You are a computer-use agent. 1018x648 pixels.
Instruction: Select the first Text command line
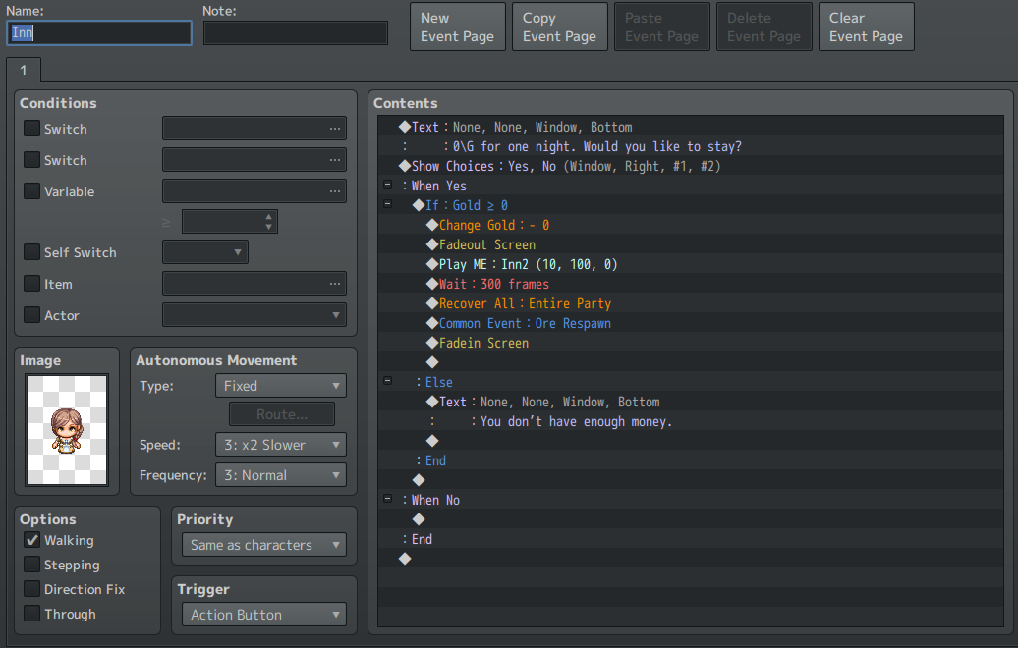(691, 127)
